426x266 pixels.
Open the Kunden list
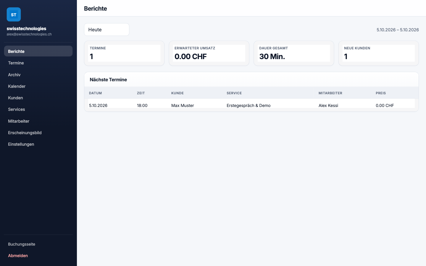pos(38,98)
